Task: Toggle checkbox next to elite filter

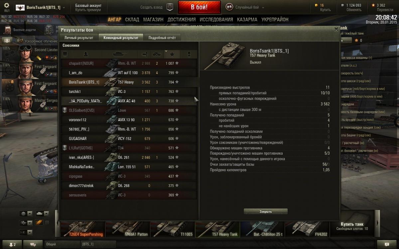Action: [47, 222]
